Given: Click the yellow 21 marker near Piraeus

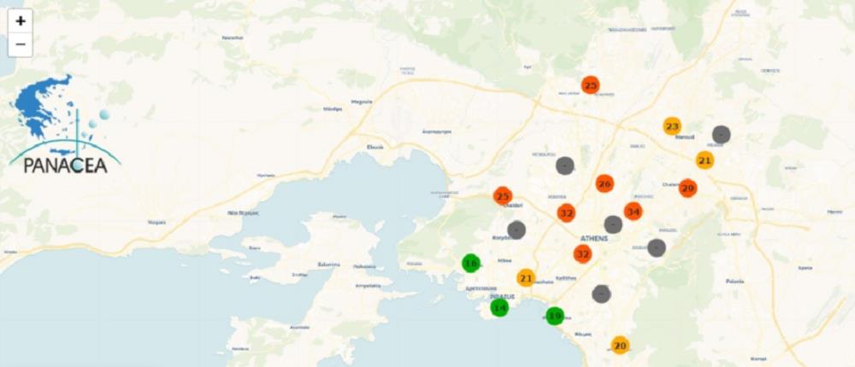Looking at the screenshot, I should pos(526,277).
